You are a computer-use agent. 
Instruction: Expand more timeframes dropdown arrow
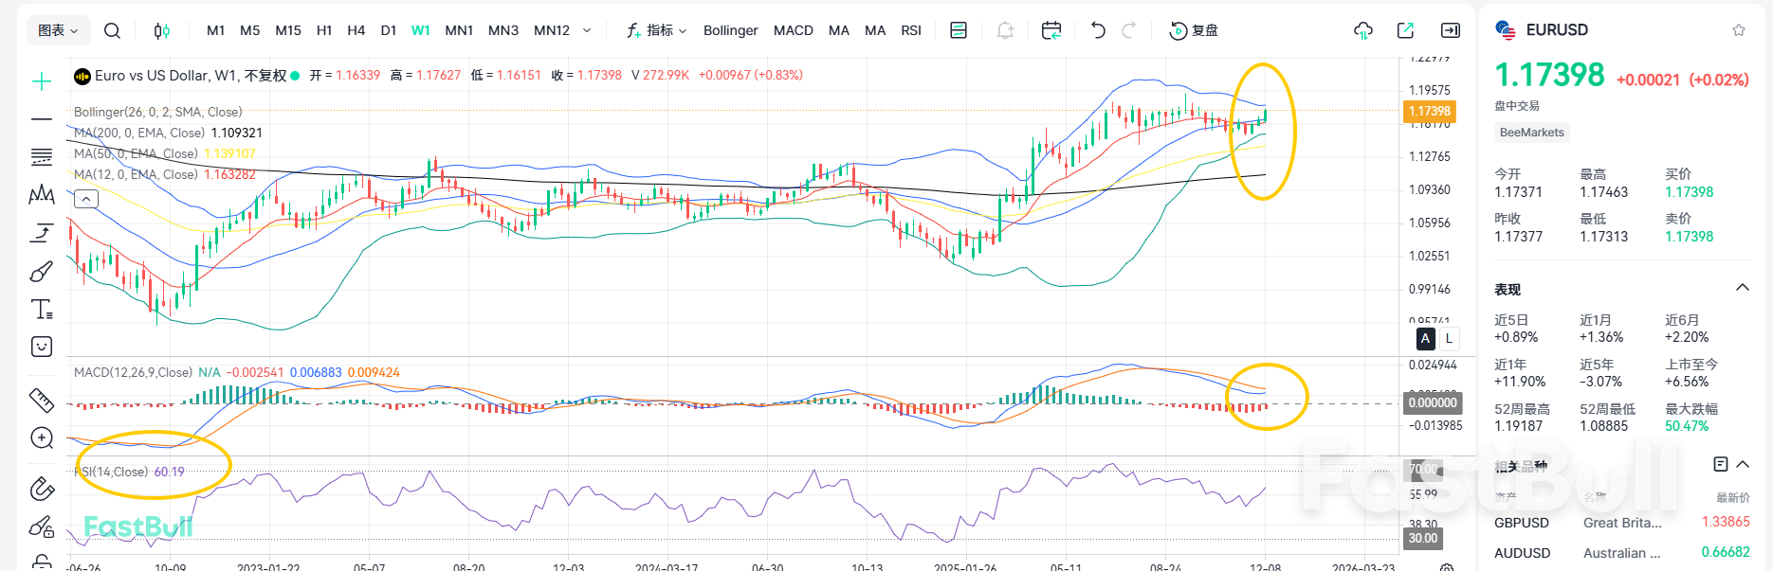(587, 30)
